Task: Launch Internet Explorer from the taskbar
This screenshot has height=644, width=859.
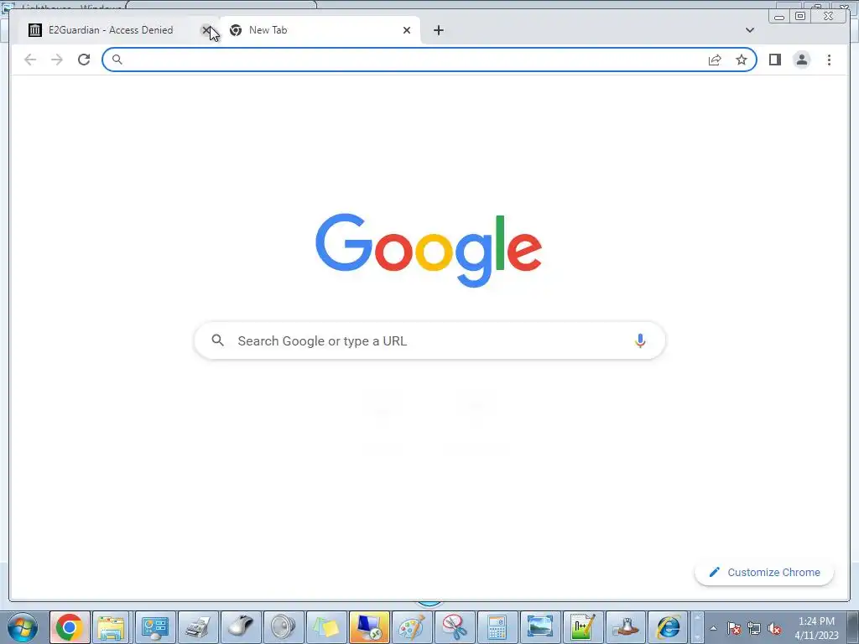Action: point(669,627)
